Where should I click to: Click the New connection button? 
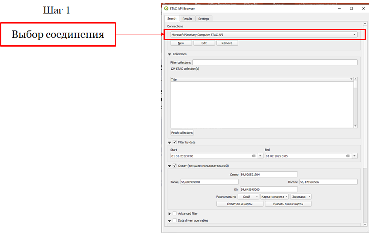point(181,43)
